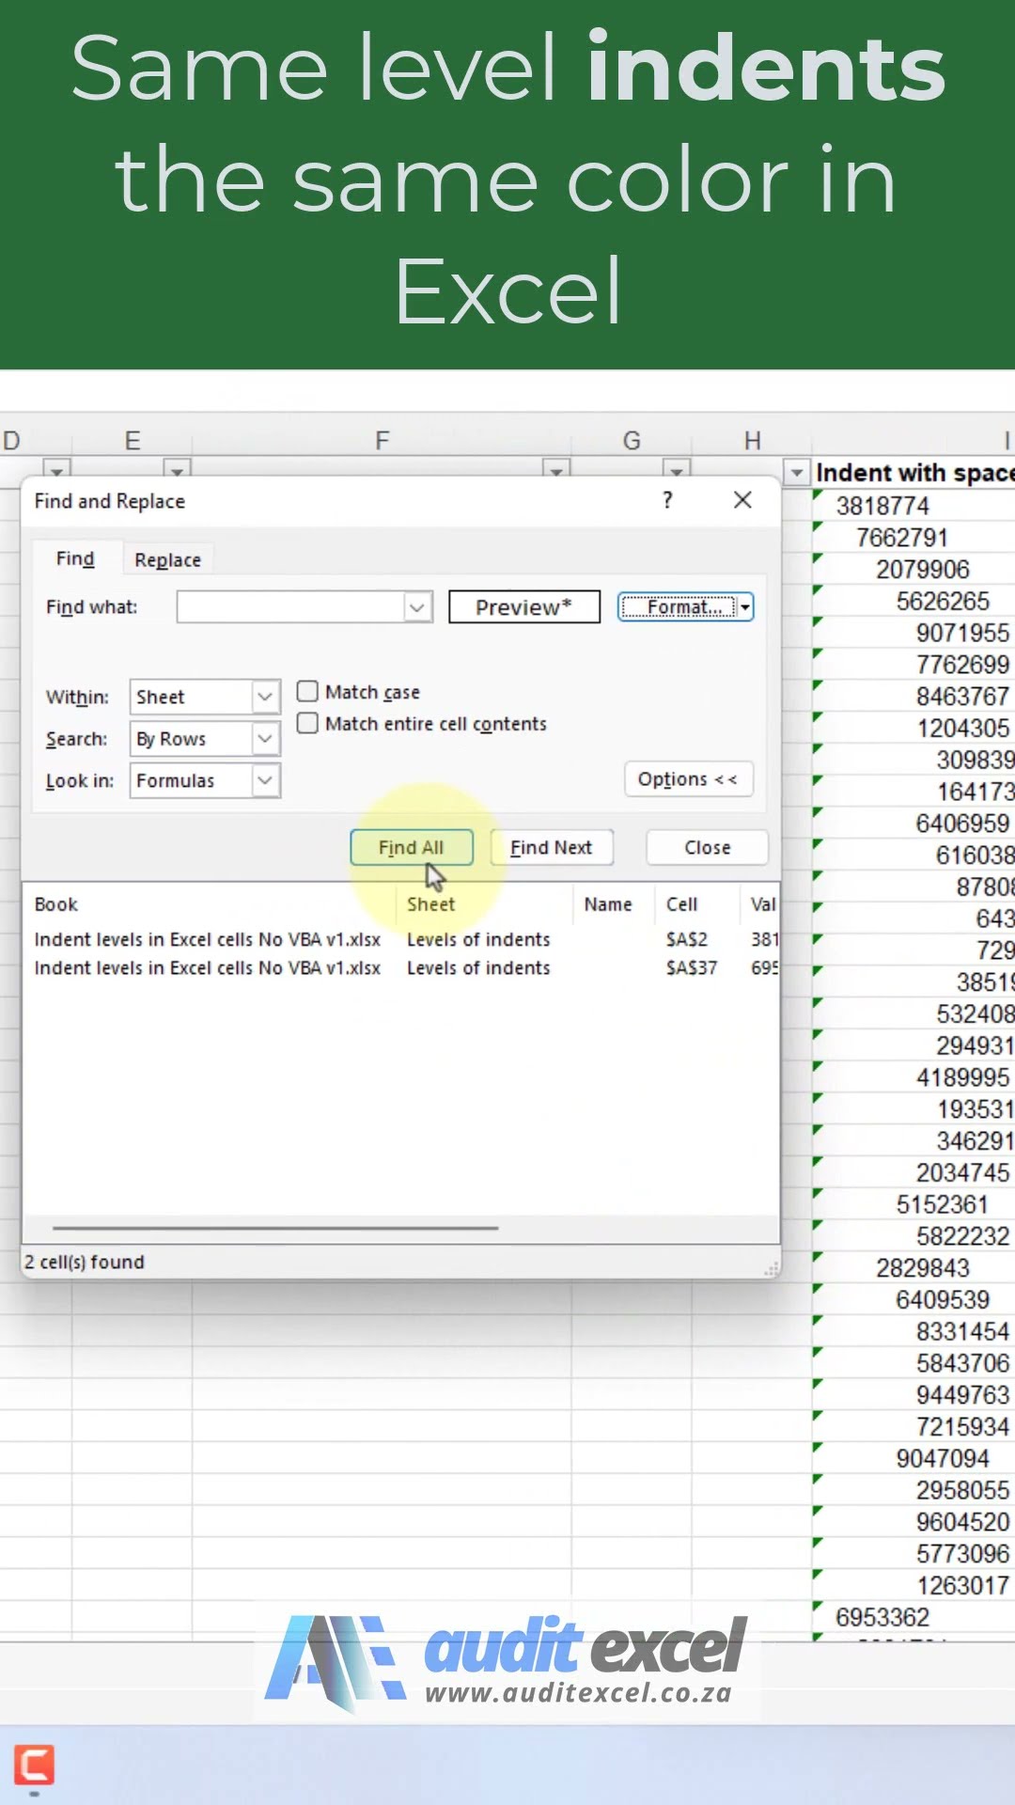Select cell containing 5626265

pos(913,602)
